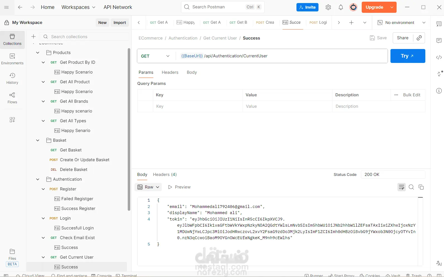Viewport: 444px width, 277px height.
Task: Open the environment selector dropdown chevron
Action: click(x=424, y=23)
